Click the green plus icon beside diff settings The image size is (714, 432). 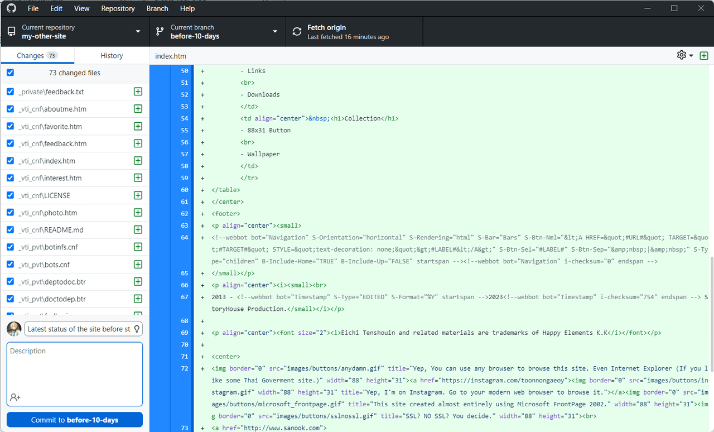click(x=704, y=55)
